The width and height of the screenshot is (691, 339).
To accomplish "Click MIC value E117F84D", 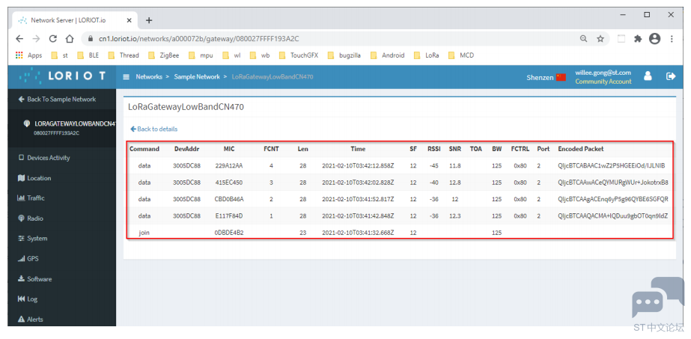I will (229, 216).
